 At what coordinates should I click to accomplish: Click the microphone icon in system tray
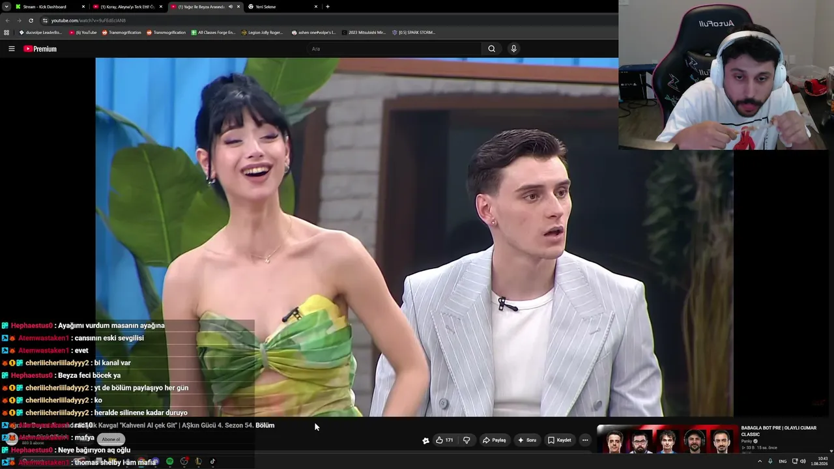coord(770,461)
